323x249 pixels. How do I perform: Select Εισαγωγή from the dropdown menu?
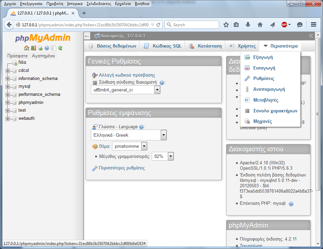270,68
